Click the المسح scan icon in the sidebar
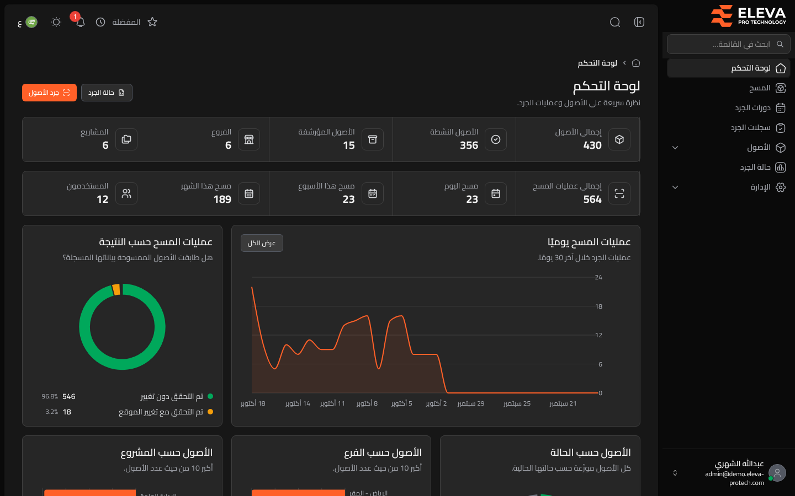 point(781,88)
